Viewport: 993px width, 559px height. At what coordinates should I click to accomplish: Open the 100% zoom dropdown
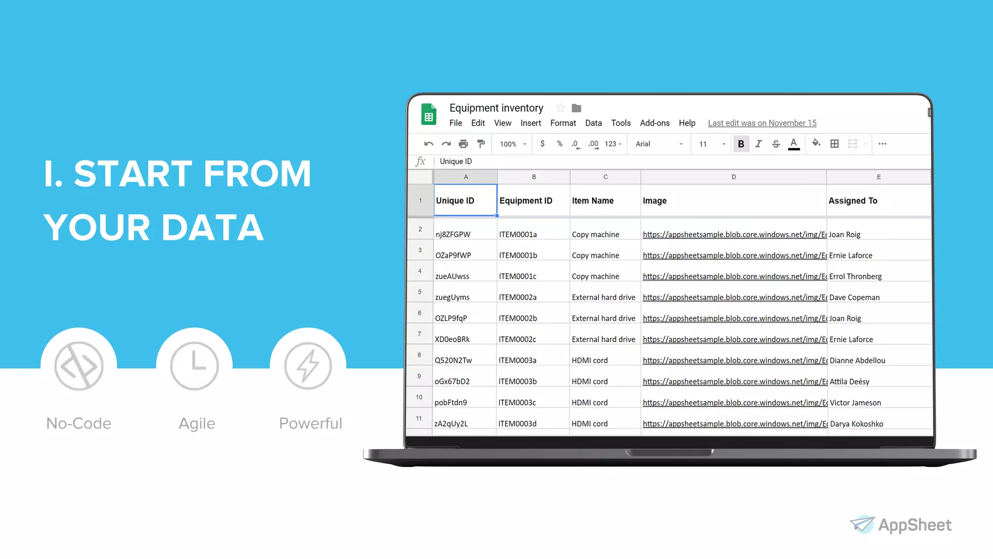[513, 144]
